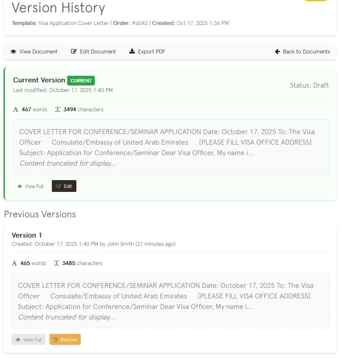Click the eye icon inside View Full button
Viewport: 342px width, 358px height.
[x=20, y=186]
